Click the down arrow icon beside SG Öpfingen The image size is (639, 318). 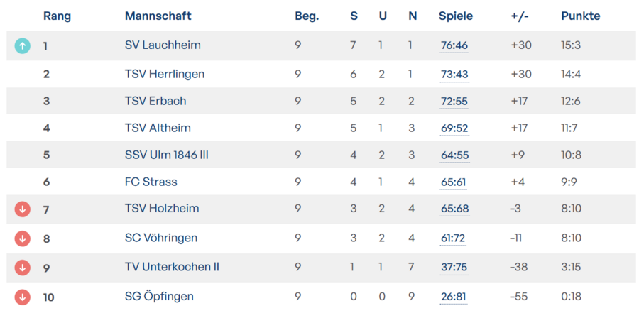23,296
